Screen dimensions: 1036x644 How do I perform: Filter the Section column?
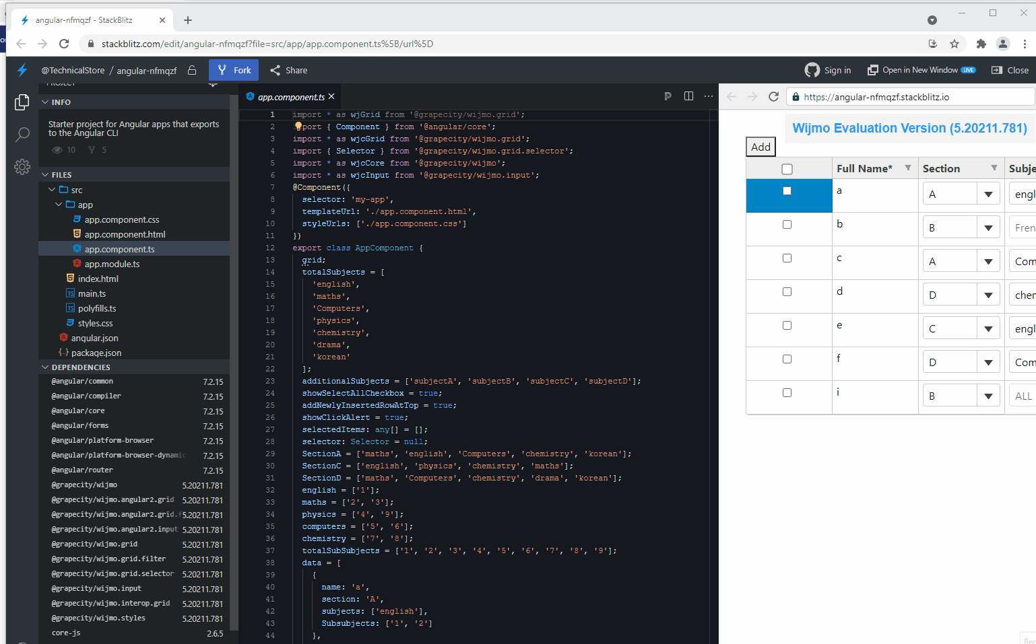point(994,168)
